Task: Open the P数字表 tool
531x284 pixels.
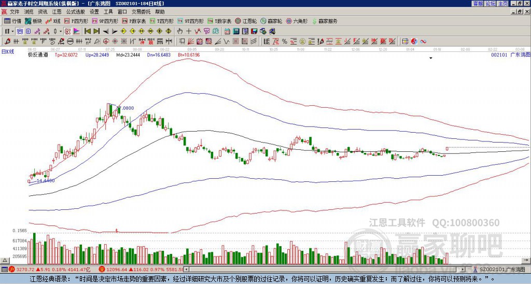Action: [134, 21]
